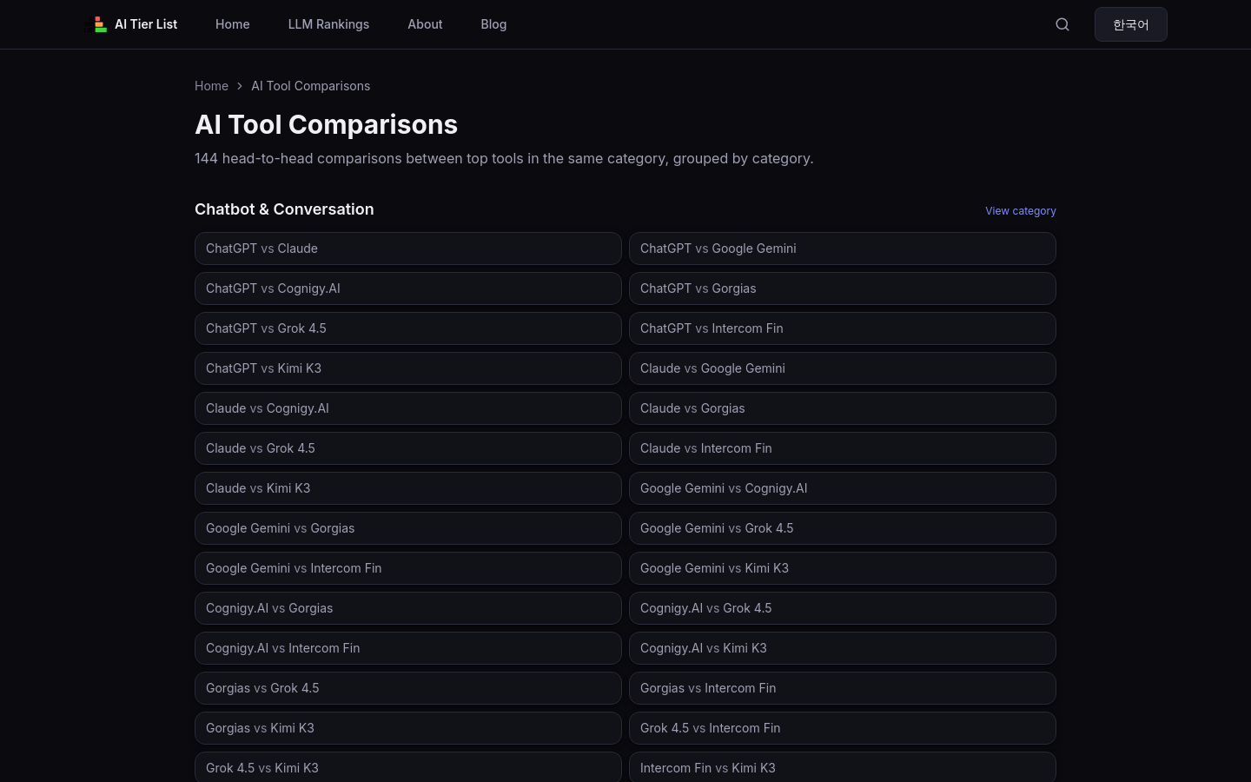The image size is (1251, 782).
Task: Open Grok 4.5 vs Intercom Fin comparison
Action: point(843,728)
